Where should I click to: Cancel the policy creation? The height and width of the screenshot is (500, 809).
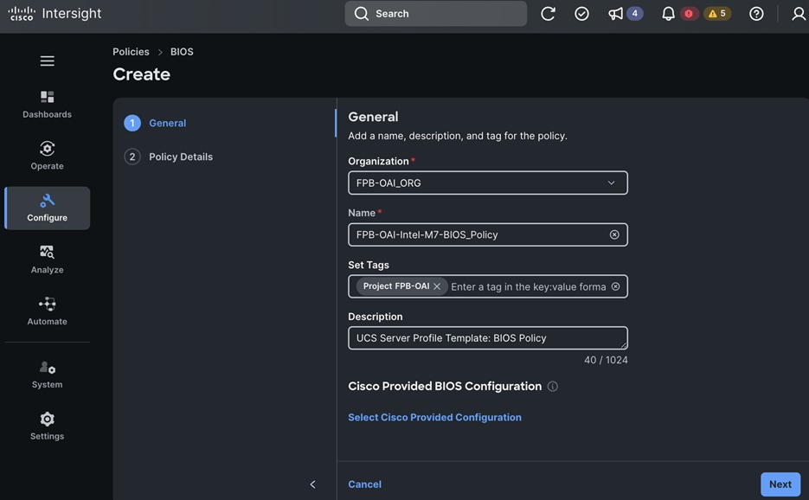pyautogui.click(x=365, y=484)
